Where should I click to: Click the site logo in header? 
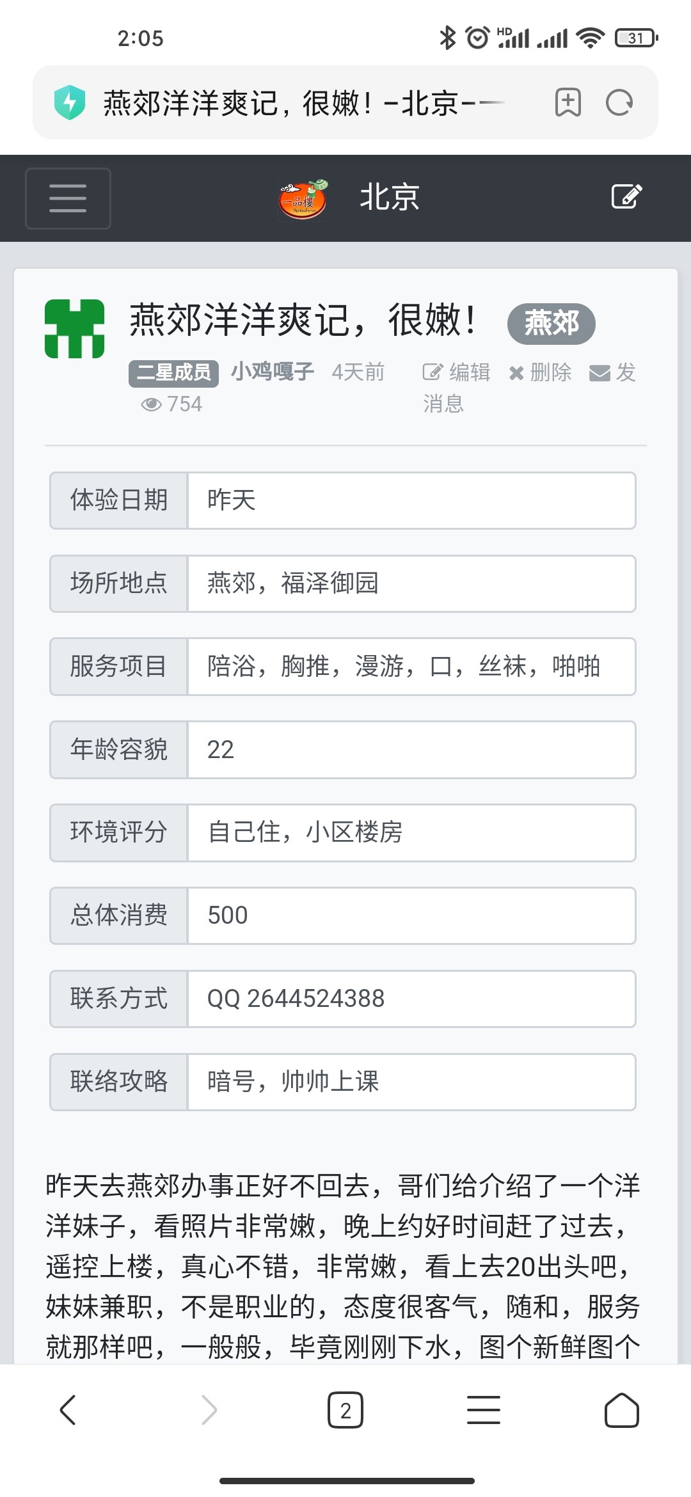pos(303,199)
